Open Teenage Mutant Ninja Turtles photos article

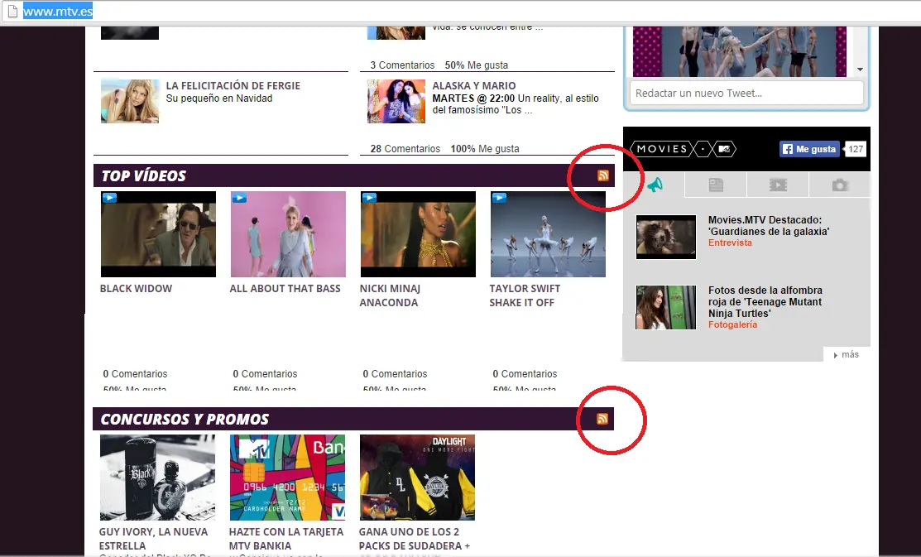(765, 301)
